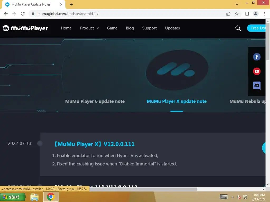
Task: Open the Blog nav item
Action: pyautogui.click(x=130, y=28)
